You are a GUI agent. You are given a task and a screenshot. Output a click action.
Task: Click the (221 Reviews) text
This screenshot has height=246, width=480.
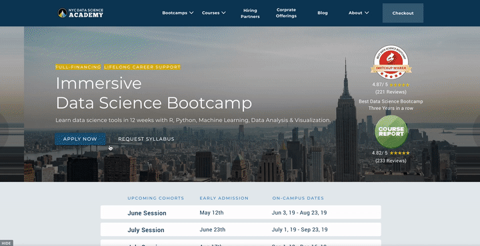coord(391,92)
